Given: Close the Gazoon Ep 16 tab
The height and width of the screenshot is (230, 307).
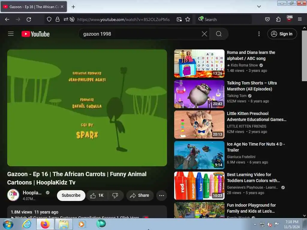Looking at the screenshot, I should pos(62,7).
